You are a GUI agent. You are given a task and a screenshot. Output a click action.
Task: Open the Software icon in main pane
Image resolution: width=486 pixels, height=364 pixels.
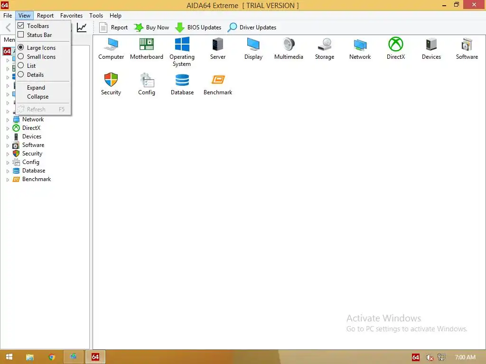pyautogui.click(x=467, y=49)
